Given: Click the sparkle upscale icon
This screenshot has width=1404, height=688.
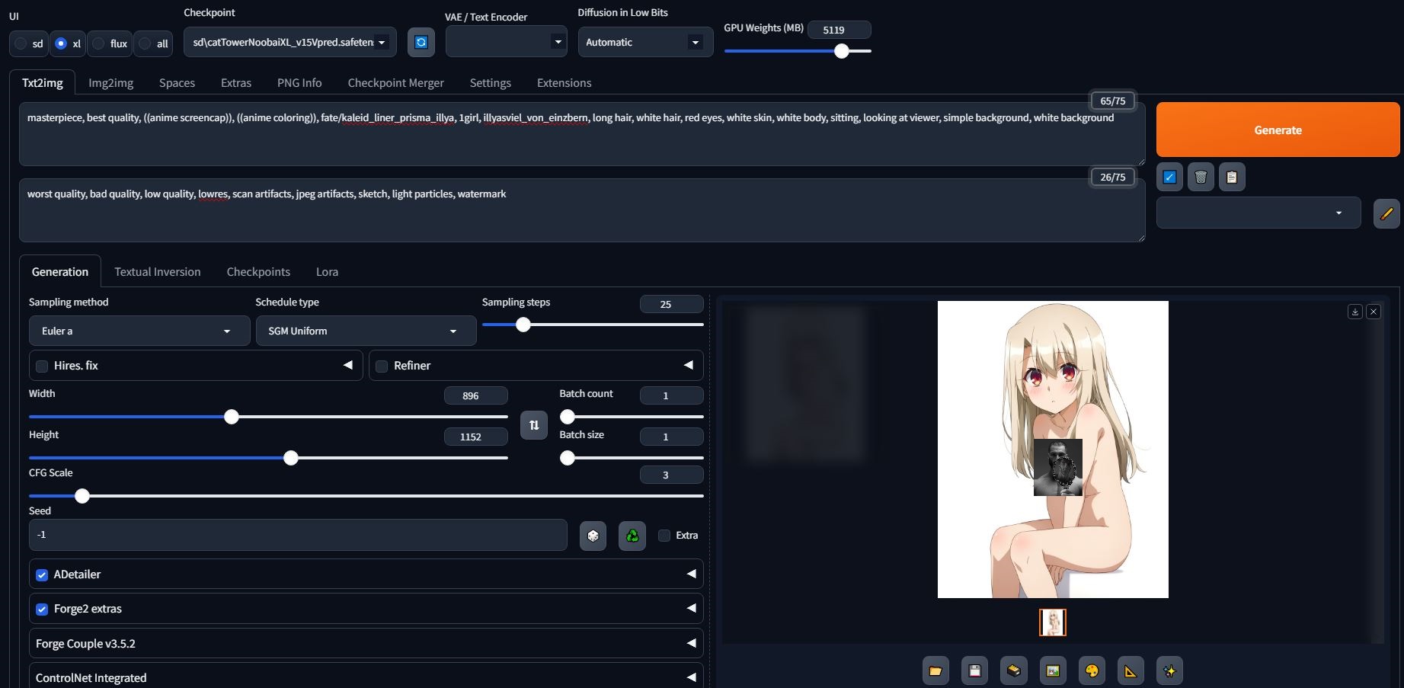Looking at the screenshot, I should point(1170,670).
